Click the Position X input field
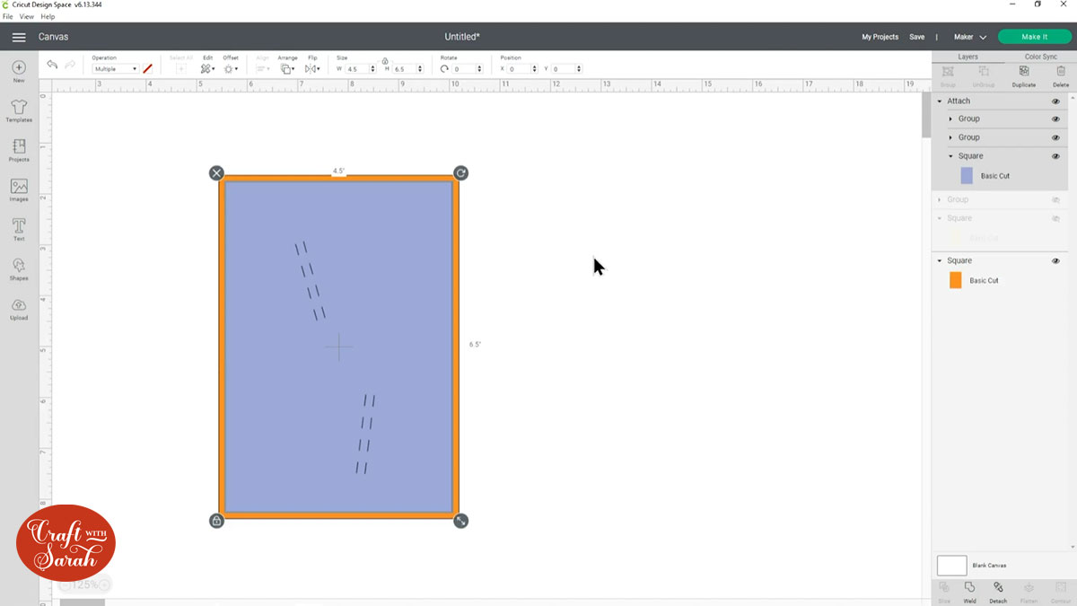 [521, 69]
